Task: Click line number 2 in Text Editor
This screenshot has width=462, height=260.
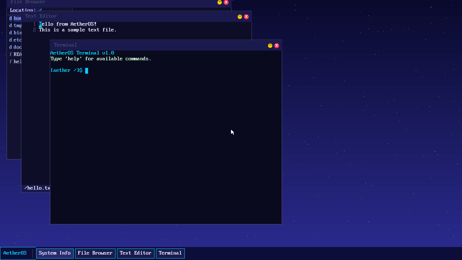Action: point(35,30)
